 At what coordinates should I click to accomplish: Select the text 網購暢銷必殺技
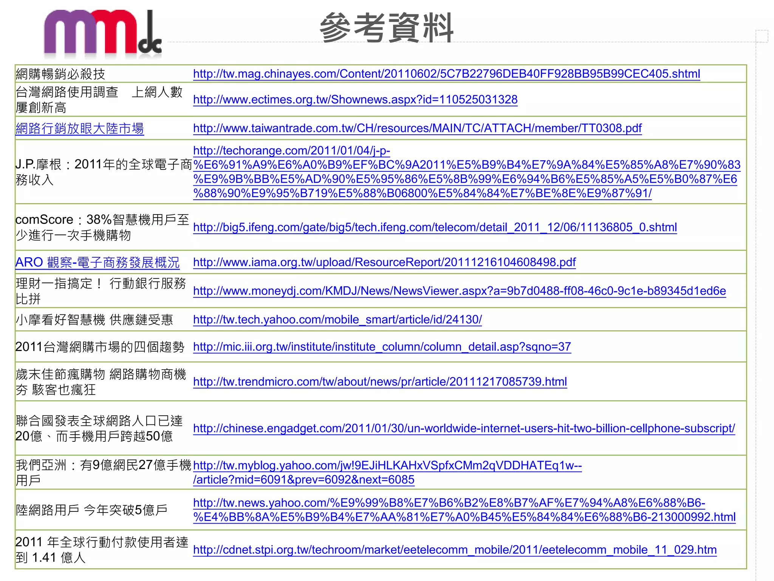[60, 74]
